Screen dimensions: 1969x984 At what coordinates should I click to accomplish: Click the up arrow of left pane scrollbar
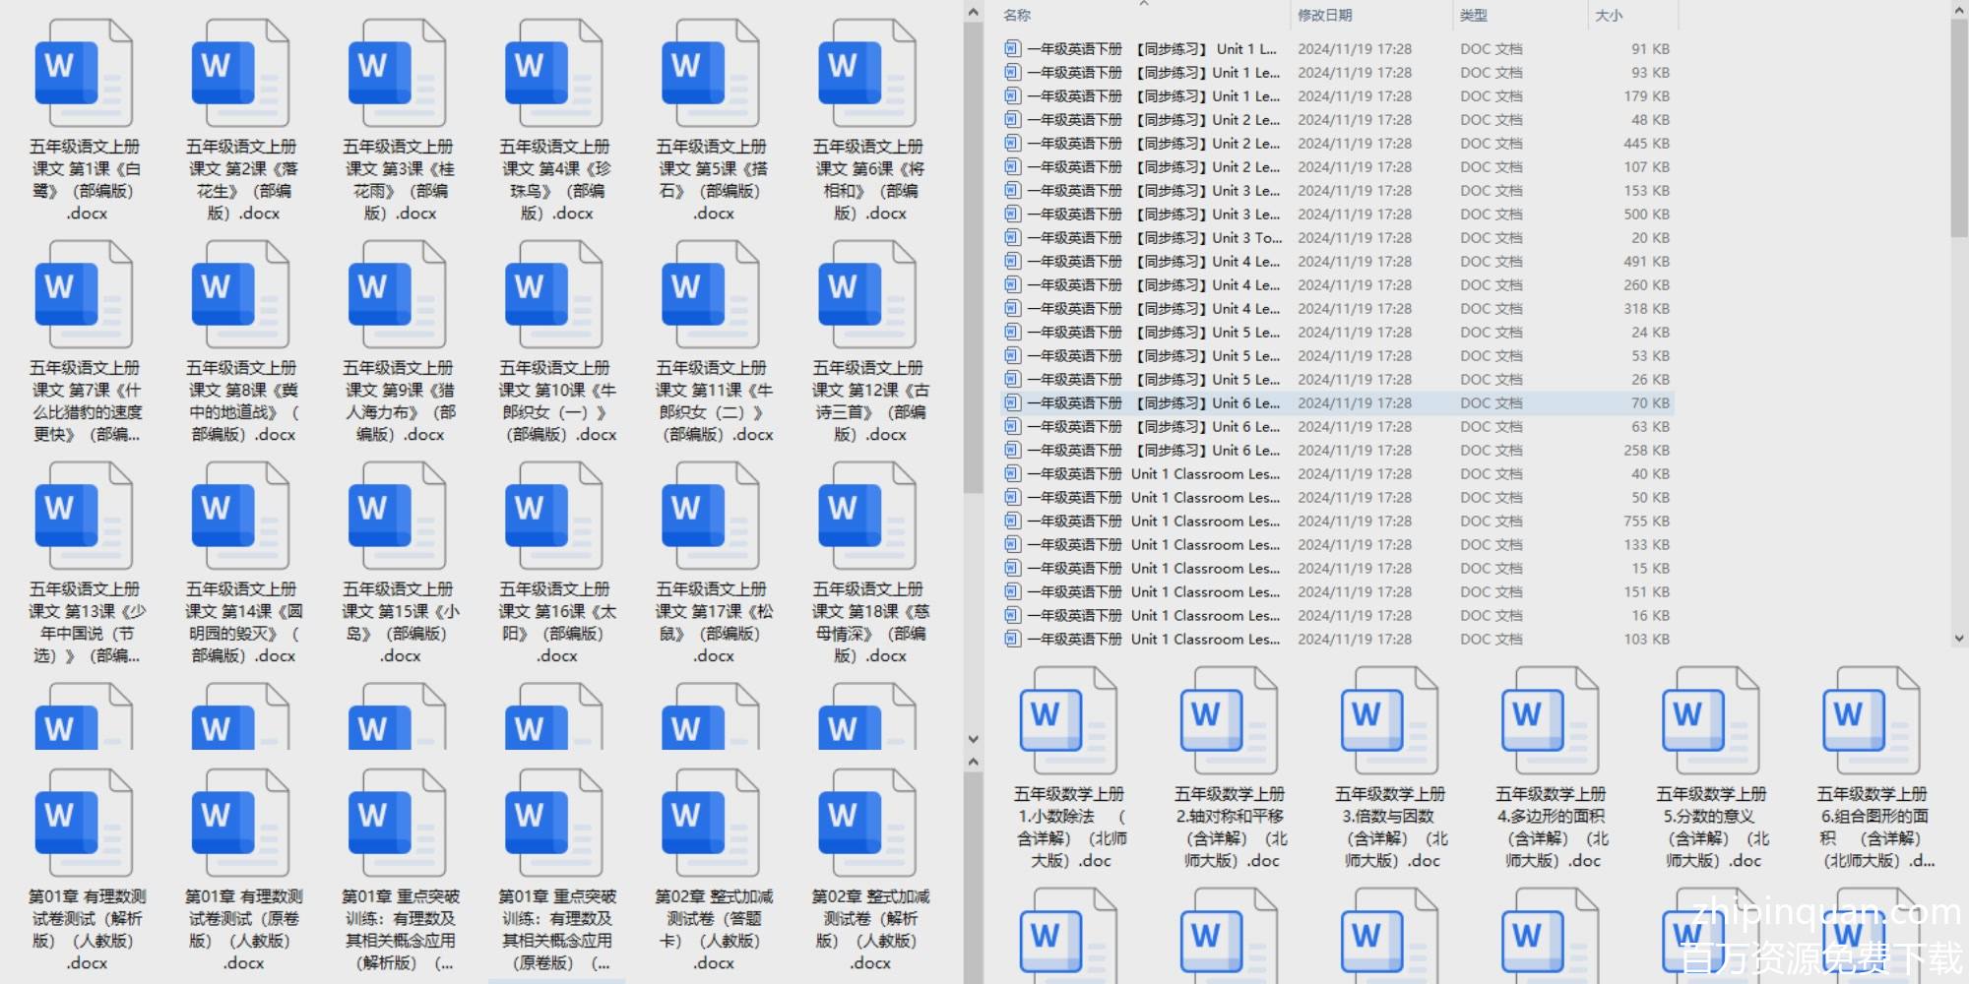click(973, 13)
